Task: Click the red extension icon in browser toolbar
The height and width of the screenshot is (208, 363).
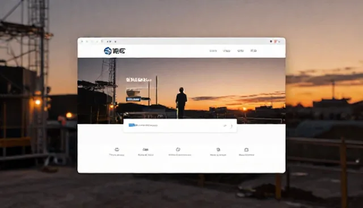Action: click(x=276, y=41)
